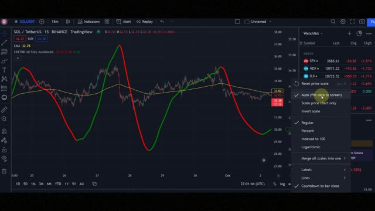The image size is (375, 211).
Task: Set chart range to 3M
Action: (x=41, y=184)
